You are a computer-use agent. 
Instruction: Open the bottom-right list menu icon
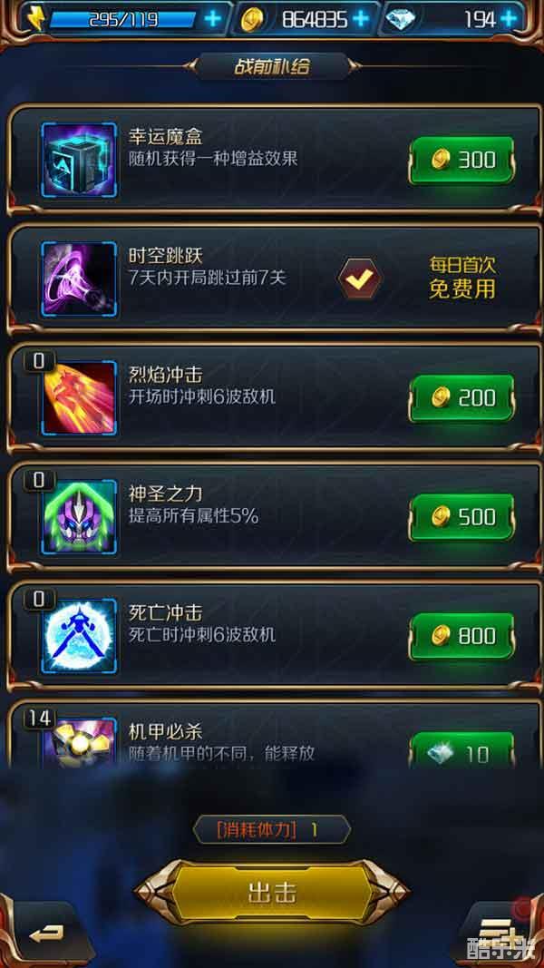pos(497,933)
